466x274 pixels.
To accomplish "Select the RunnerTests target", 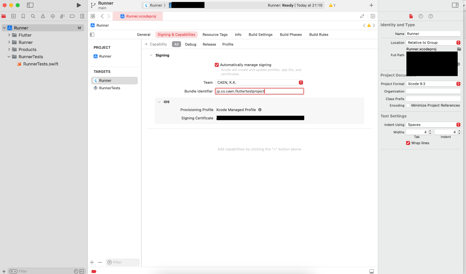I will (x=114, y=88).
